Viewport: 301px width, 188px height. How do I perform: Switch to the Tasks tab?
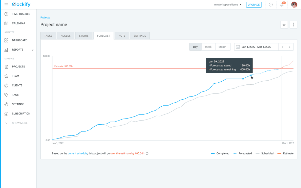[x=48, y=36]
